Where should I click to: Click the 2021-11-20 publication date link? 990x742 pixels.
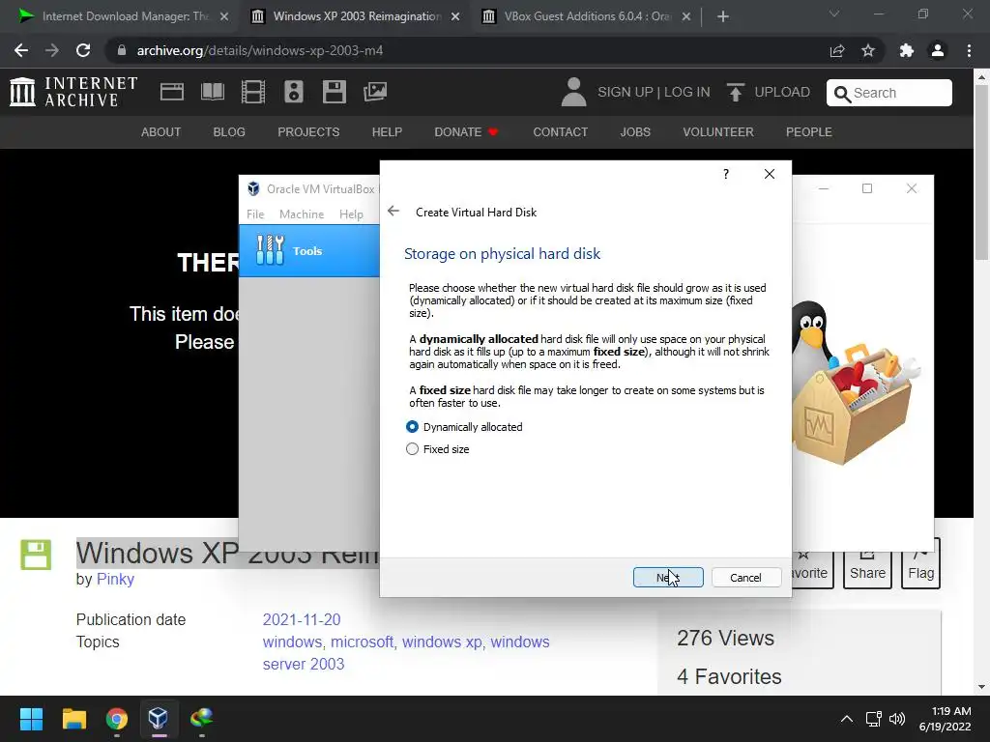pos(302,619)
